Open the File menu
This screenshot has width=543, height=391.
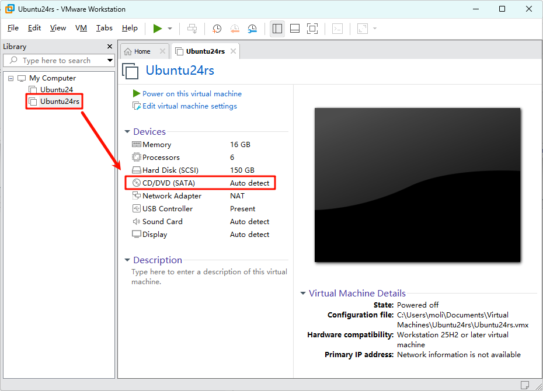tap(13, 27)
